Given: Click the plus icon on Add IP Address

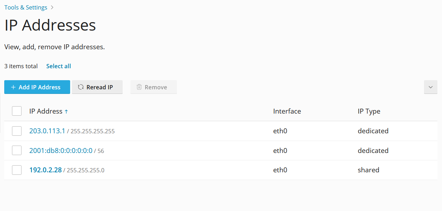Looking at the screenshot, I should [13, 87].
